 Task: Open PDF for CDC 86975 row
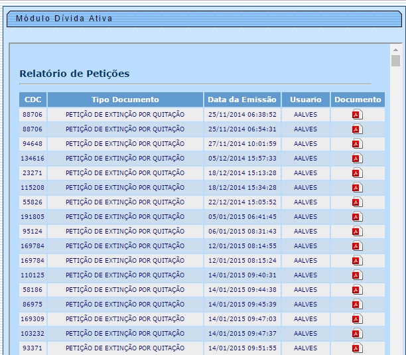point(357,304)
